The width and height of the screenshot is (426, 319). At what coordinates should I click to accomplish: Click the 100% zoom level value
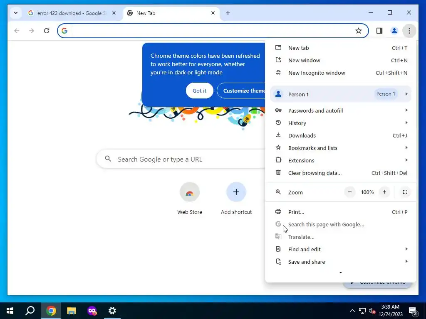(x=367, y=192)
